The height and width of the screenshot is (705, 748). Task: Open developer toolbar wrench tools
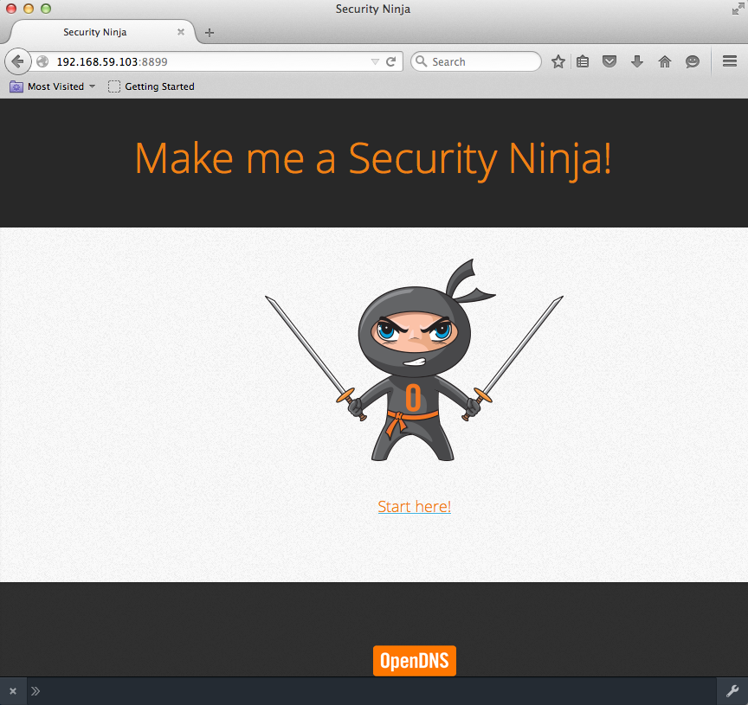732,690
